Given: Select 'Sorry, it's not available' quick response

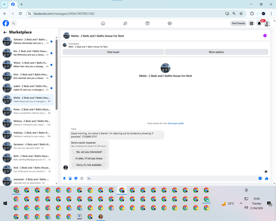Looking at the screenshot, I should pos(89,165).
